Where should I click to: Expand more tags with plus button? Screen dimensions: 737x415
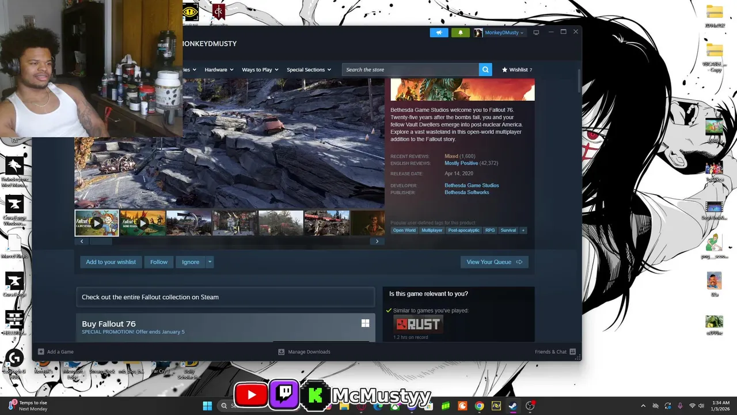(x=523, y=231)
